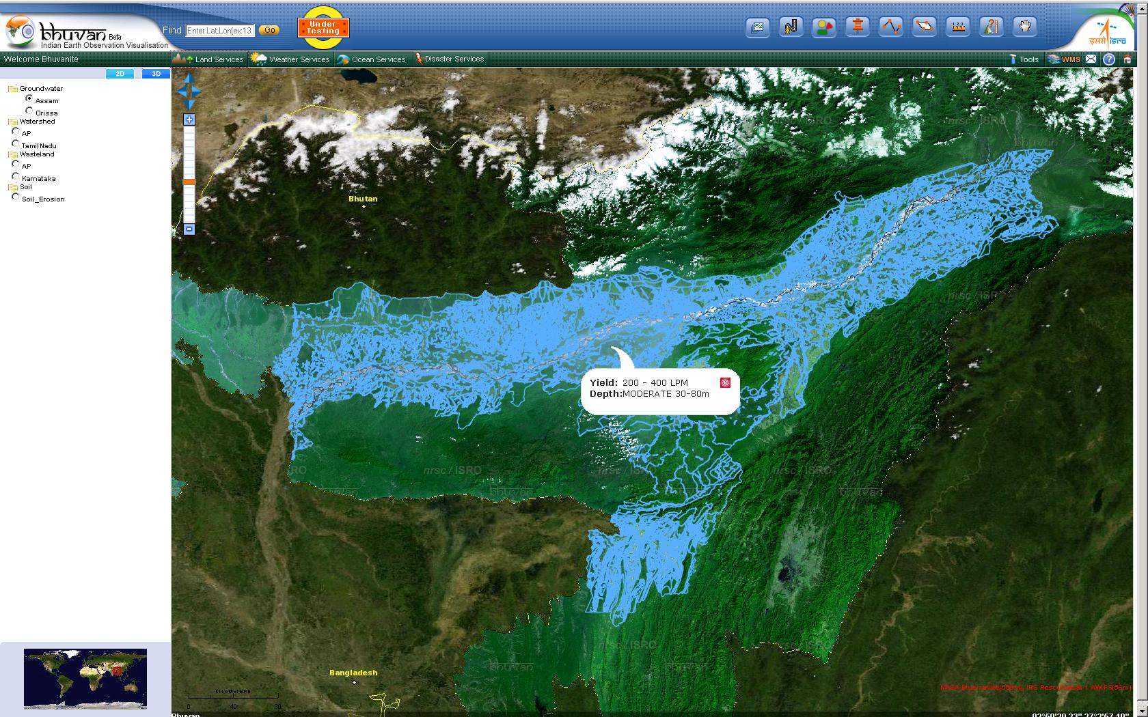Screen dimensions: 1148x717
Task: Go to home via house icon
Action: 1127,59
